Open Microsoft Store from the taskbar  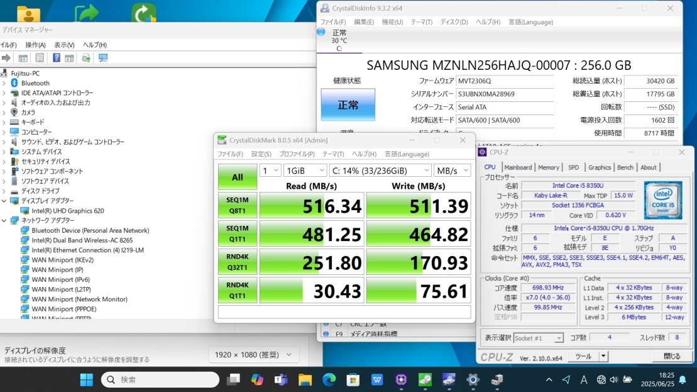point(353,379)
